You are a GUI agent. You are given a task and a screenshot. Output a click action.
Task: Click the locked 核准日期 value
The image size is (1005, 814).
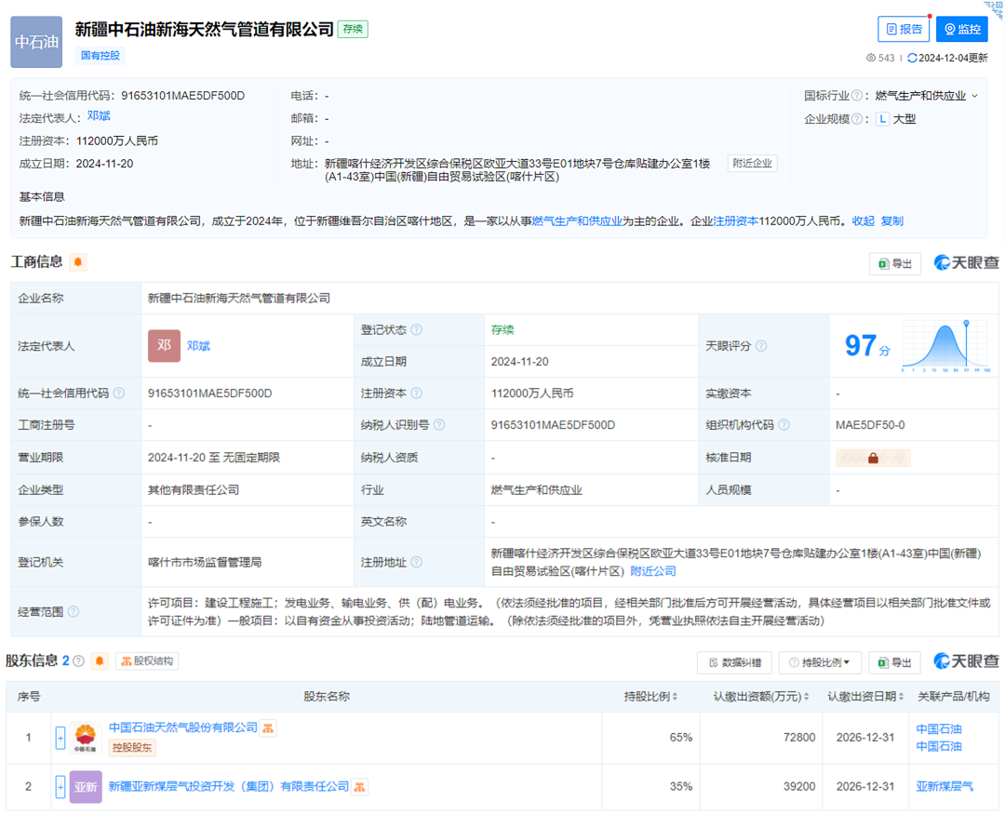[x=873, y=458]
